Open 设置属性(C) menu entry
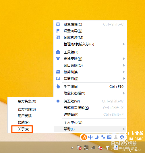This screenshot has height=153, width=145. click(x=90, y=24)
